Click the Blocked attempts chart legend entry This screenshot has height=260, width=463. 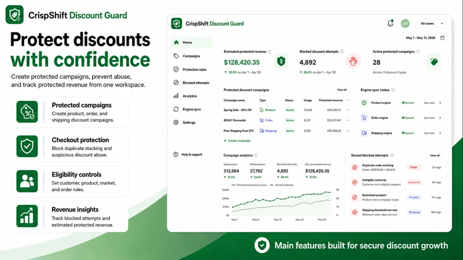point(282,185)
